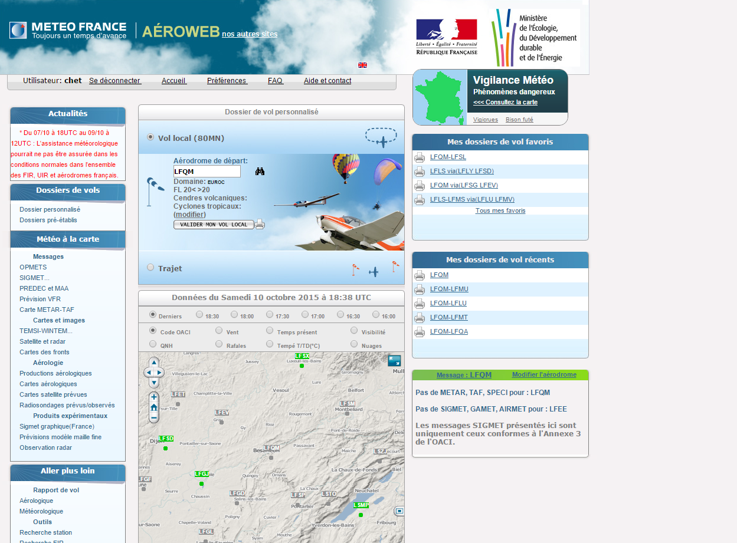Click the (modifier) link
This screenshot has height=543, width=737.
(x=189, y=215)
